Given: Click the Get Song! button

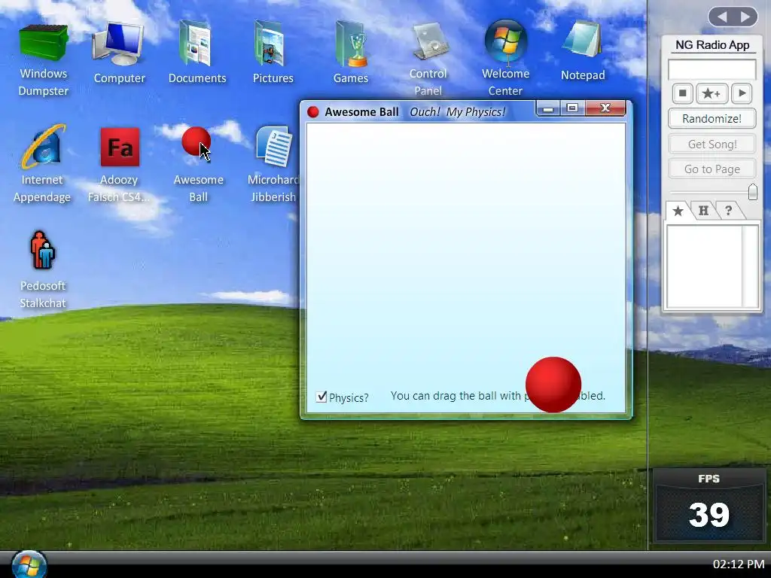Looking at the screenshot, I should pos(712,144).
